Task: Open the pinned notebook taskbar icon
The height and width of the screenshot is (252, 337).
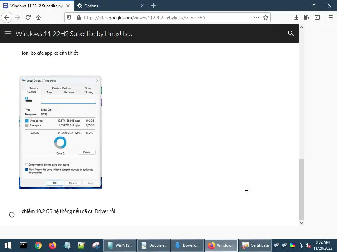Action: 67,245
